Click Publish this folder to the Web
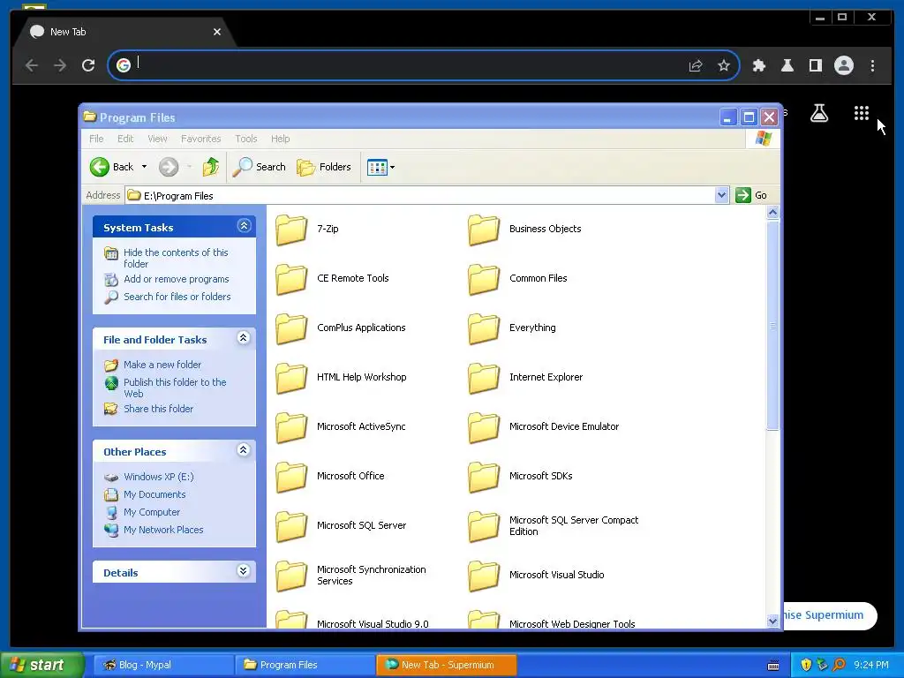This screenshot has width=904, height=678. click(x=175, y=388)
